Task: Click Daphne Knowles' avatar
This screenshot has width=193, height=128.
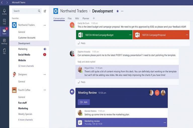Action: [72, 53]
